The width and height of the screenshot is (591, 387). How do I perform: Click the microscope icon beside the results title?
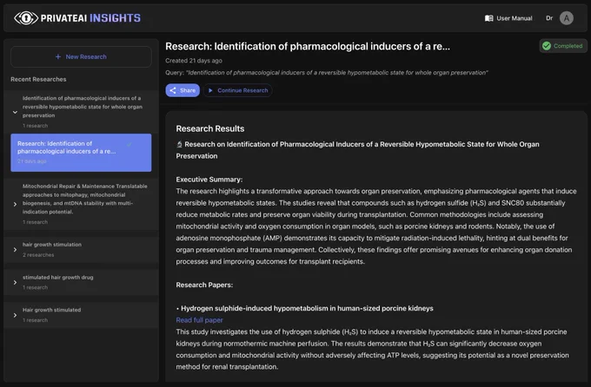pos(179,145)
